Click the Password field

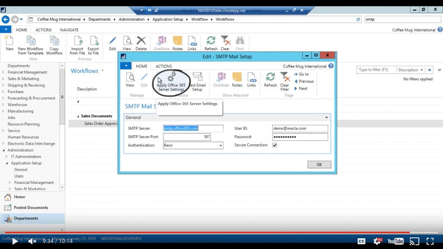coord(300,137)
